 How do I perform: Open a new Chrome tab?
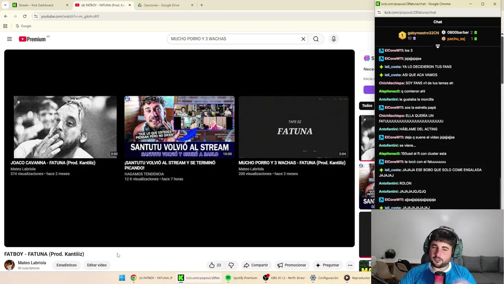[202, 5]
